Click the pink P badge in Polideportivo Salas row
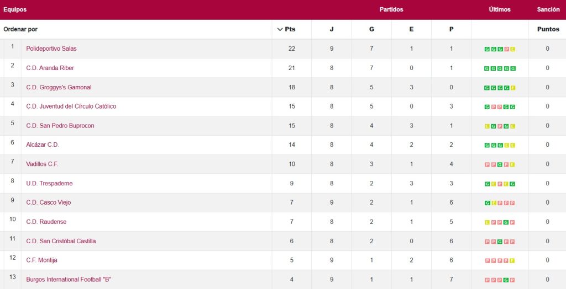Image resolution: width=566 pixels, height=289 pixels. tap(506, 49)
